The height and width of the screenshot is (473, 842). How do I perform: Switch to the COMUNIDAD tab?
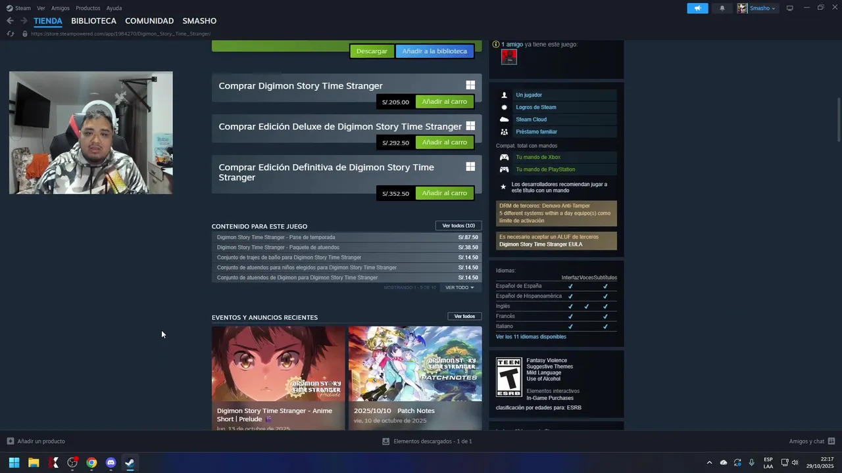pyautogui.click(x=149, y=21)
